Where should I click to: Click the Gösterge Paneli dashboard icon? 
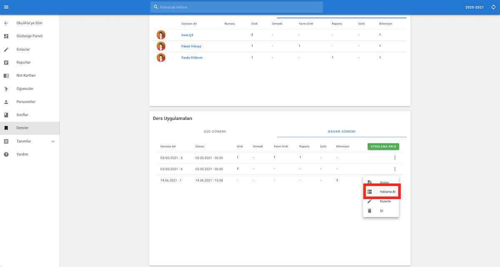coord(6,36)
